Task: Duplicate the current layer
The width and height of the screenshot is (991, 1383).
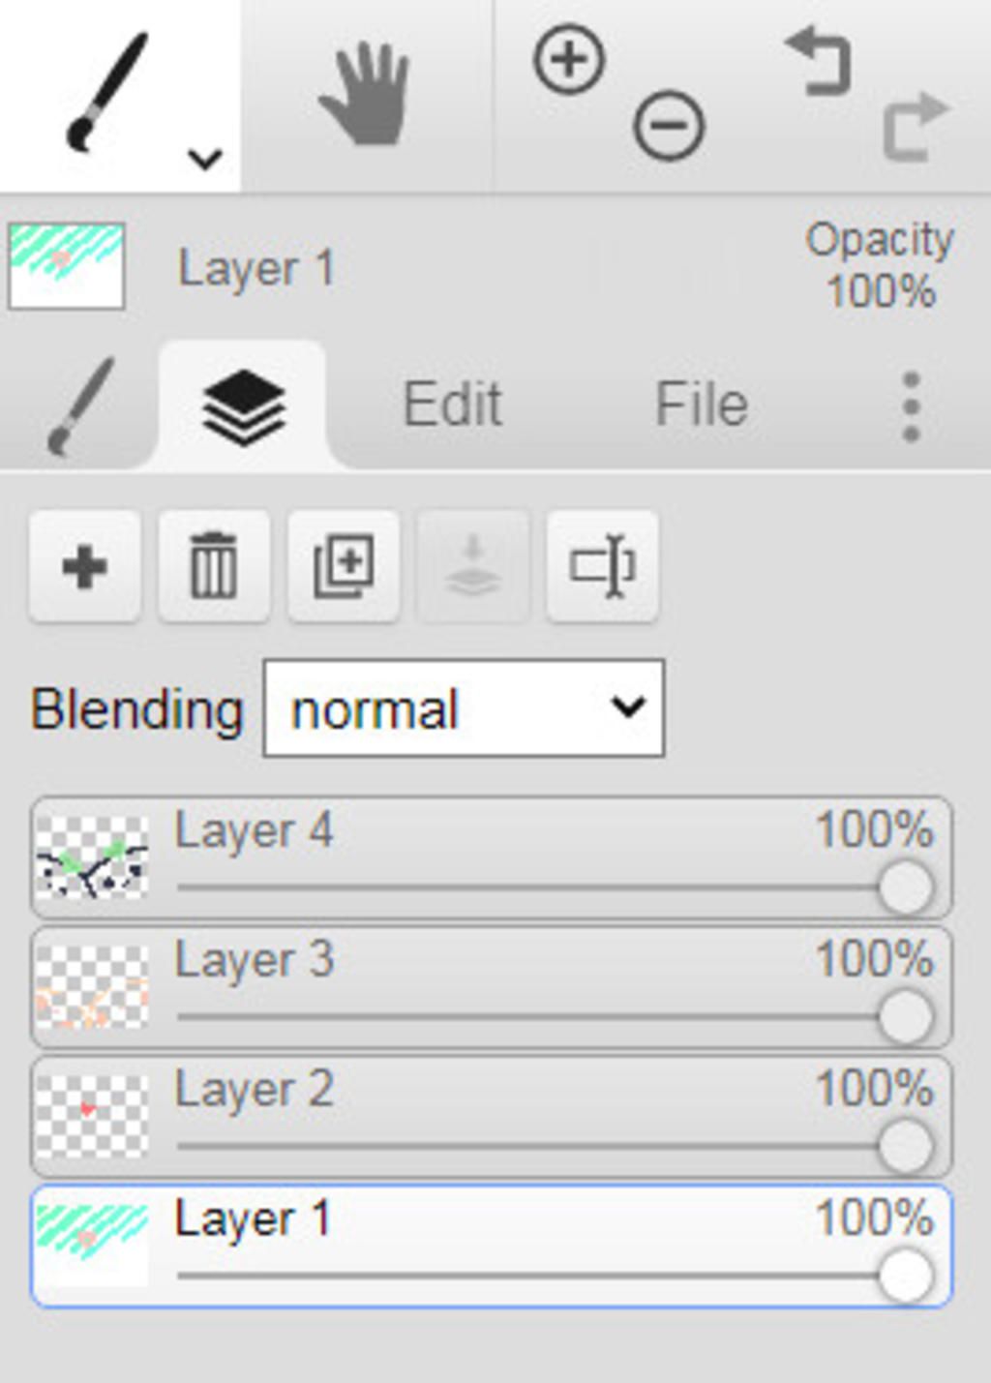Action: click(344, 566)
